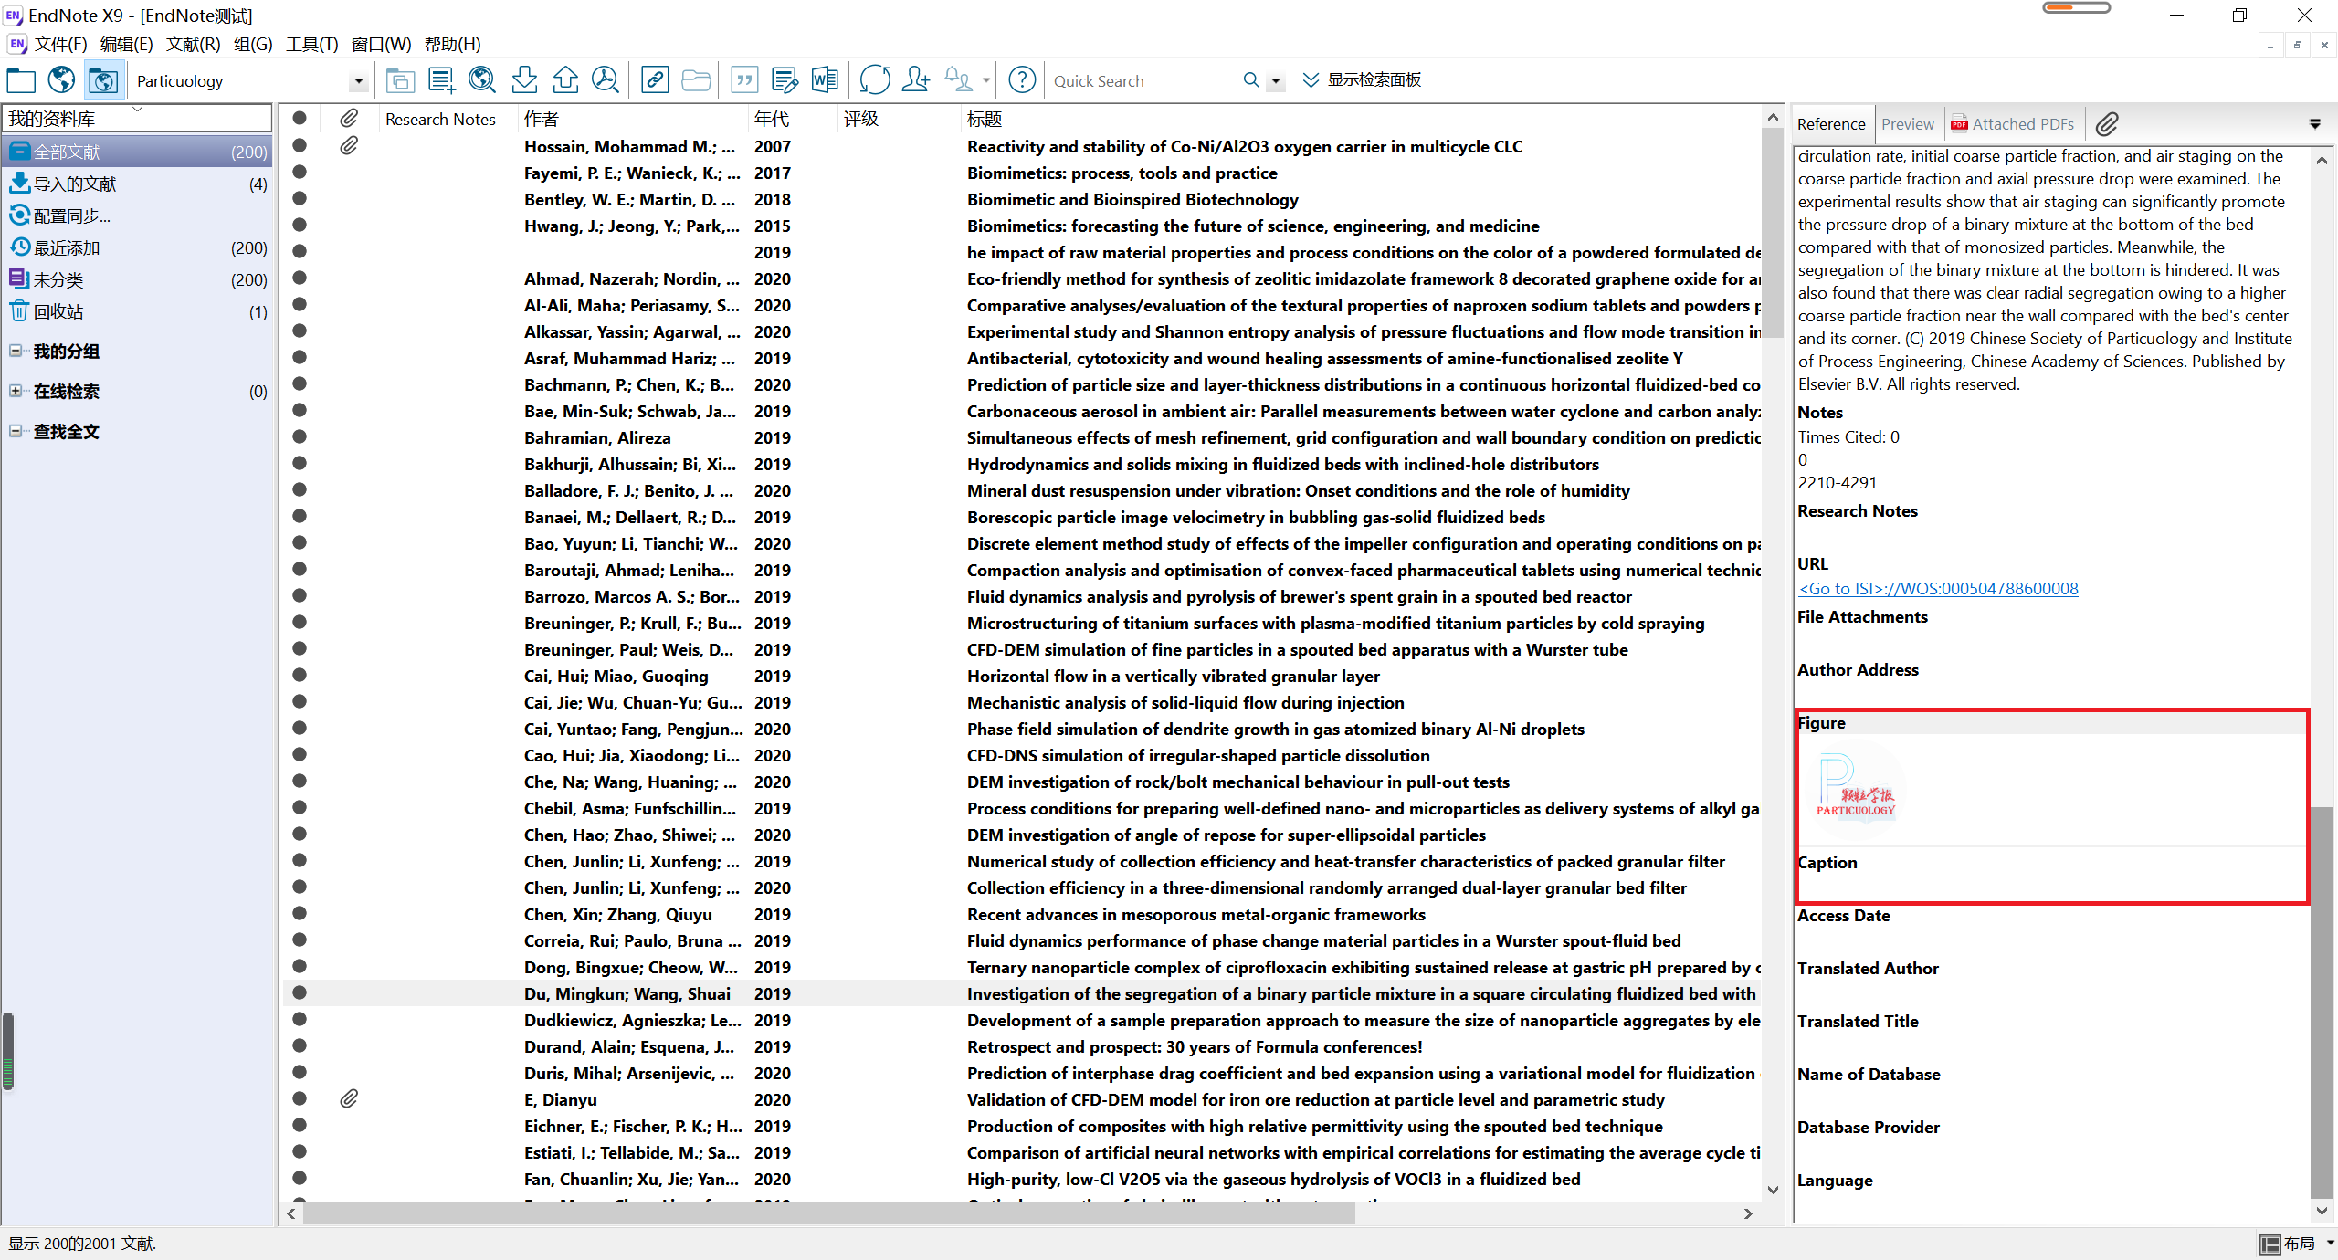Click the paperclip attach icon beside Attached PDFs
Image resolution: width=2338 pixels, height=1260 pixels.
[x=2107, y=124]
